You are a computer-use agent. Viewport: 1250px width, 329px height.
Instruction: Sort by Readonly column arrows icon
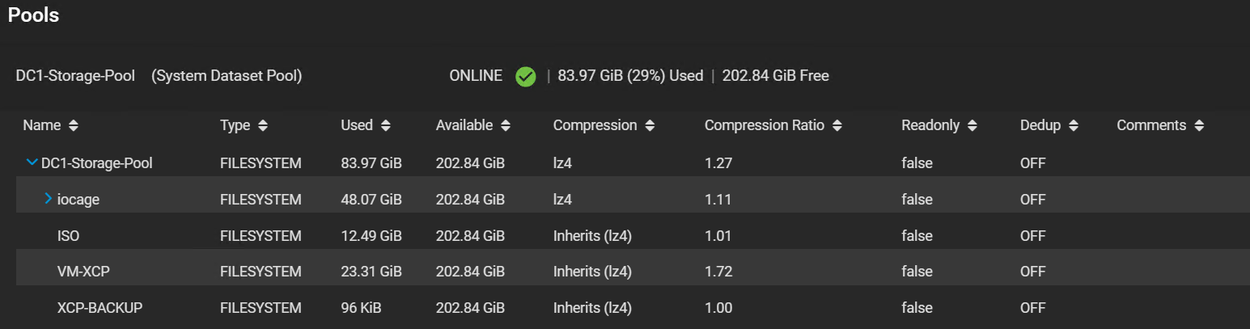point(972,126)
